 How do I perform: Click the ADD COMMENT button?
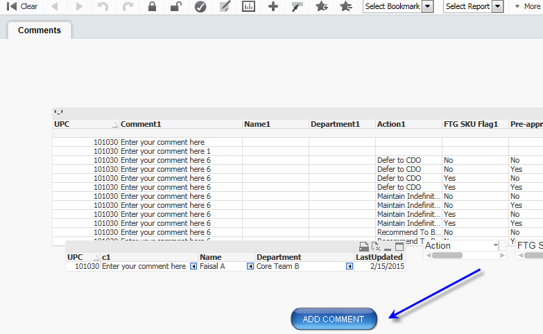pyautogui.click(x=334, y=319)
